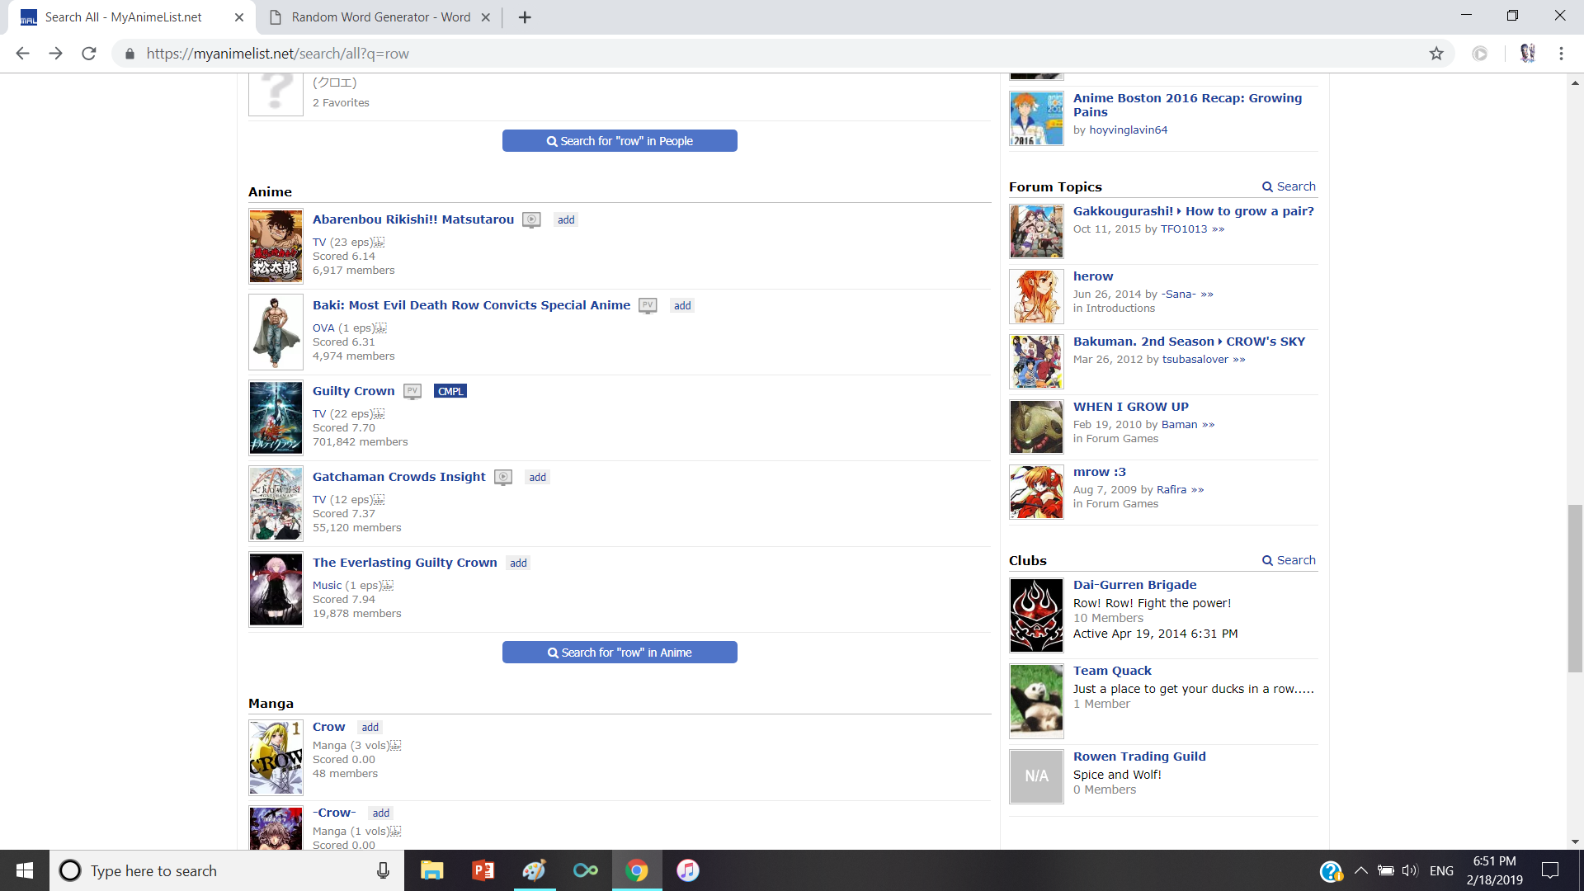Click video icon next to Abarenbou Rikishi!! Matsutarou
Viewport: 1584px width, 891px height.
[531, 220]
